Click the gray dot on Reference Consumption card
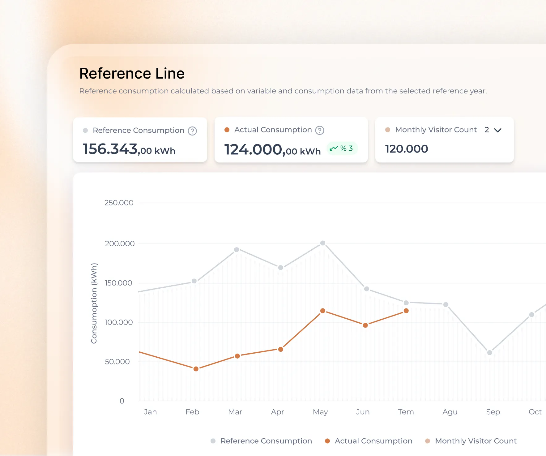Viewport: 546px width, 456px height. (85, 131)
